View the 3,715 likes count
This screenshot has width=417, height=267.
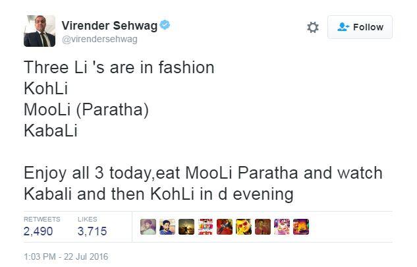(x=92, y=231)
